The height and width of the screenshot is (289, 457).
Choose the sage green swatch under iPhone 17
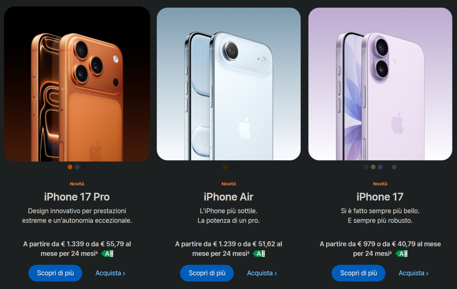(x=373, y=167)
